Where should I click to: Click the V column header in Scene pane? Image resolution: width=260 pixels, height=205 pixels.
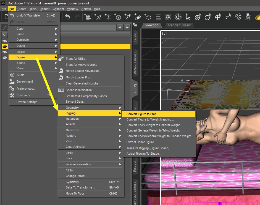(4, 35)
